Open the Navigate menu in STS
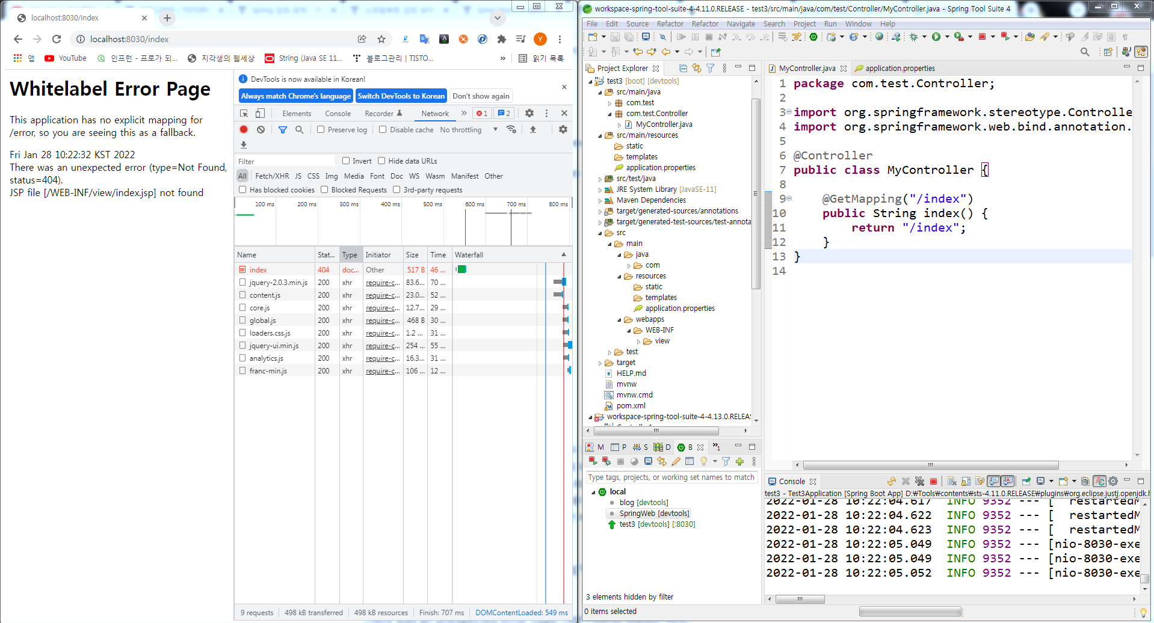The height and width of the screenshot is (623, 1154). pyautogui.click(x=741, y=24)
